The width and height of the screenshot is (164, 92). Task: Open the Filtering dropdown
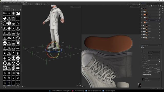154,54
